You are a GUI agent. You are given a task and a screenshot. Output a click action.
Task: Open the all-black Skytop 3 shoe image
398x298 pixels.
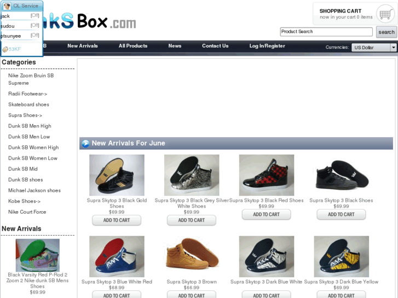[342, 176]
